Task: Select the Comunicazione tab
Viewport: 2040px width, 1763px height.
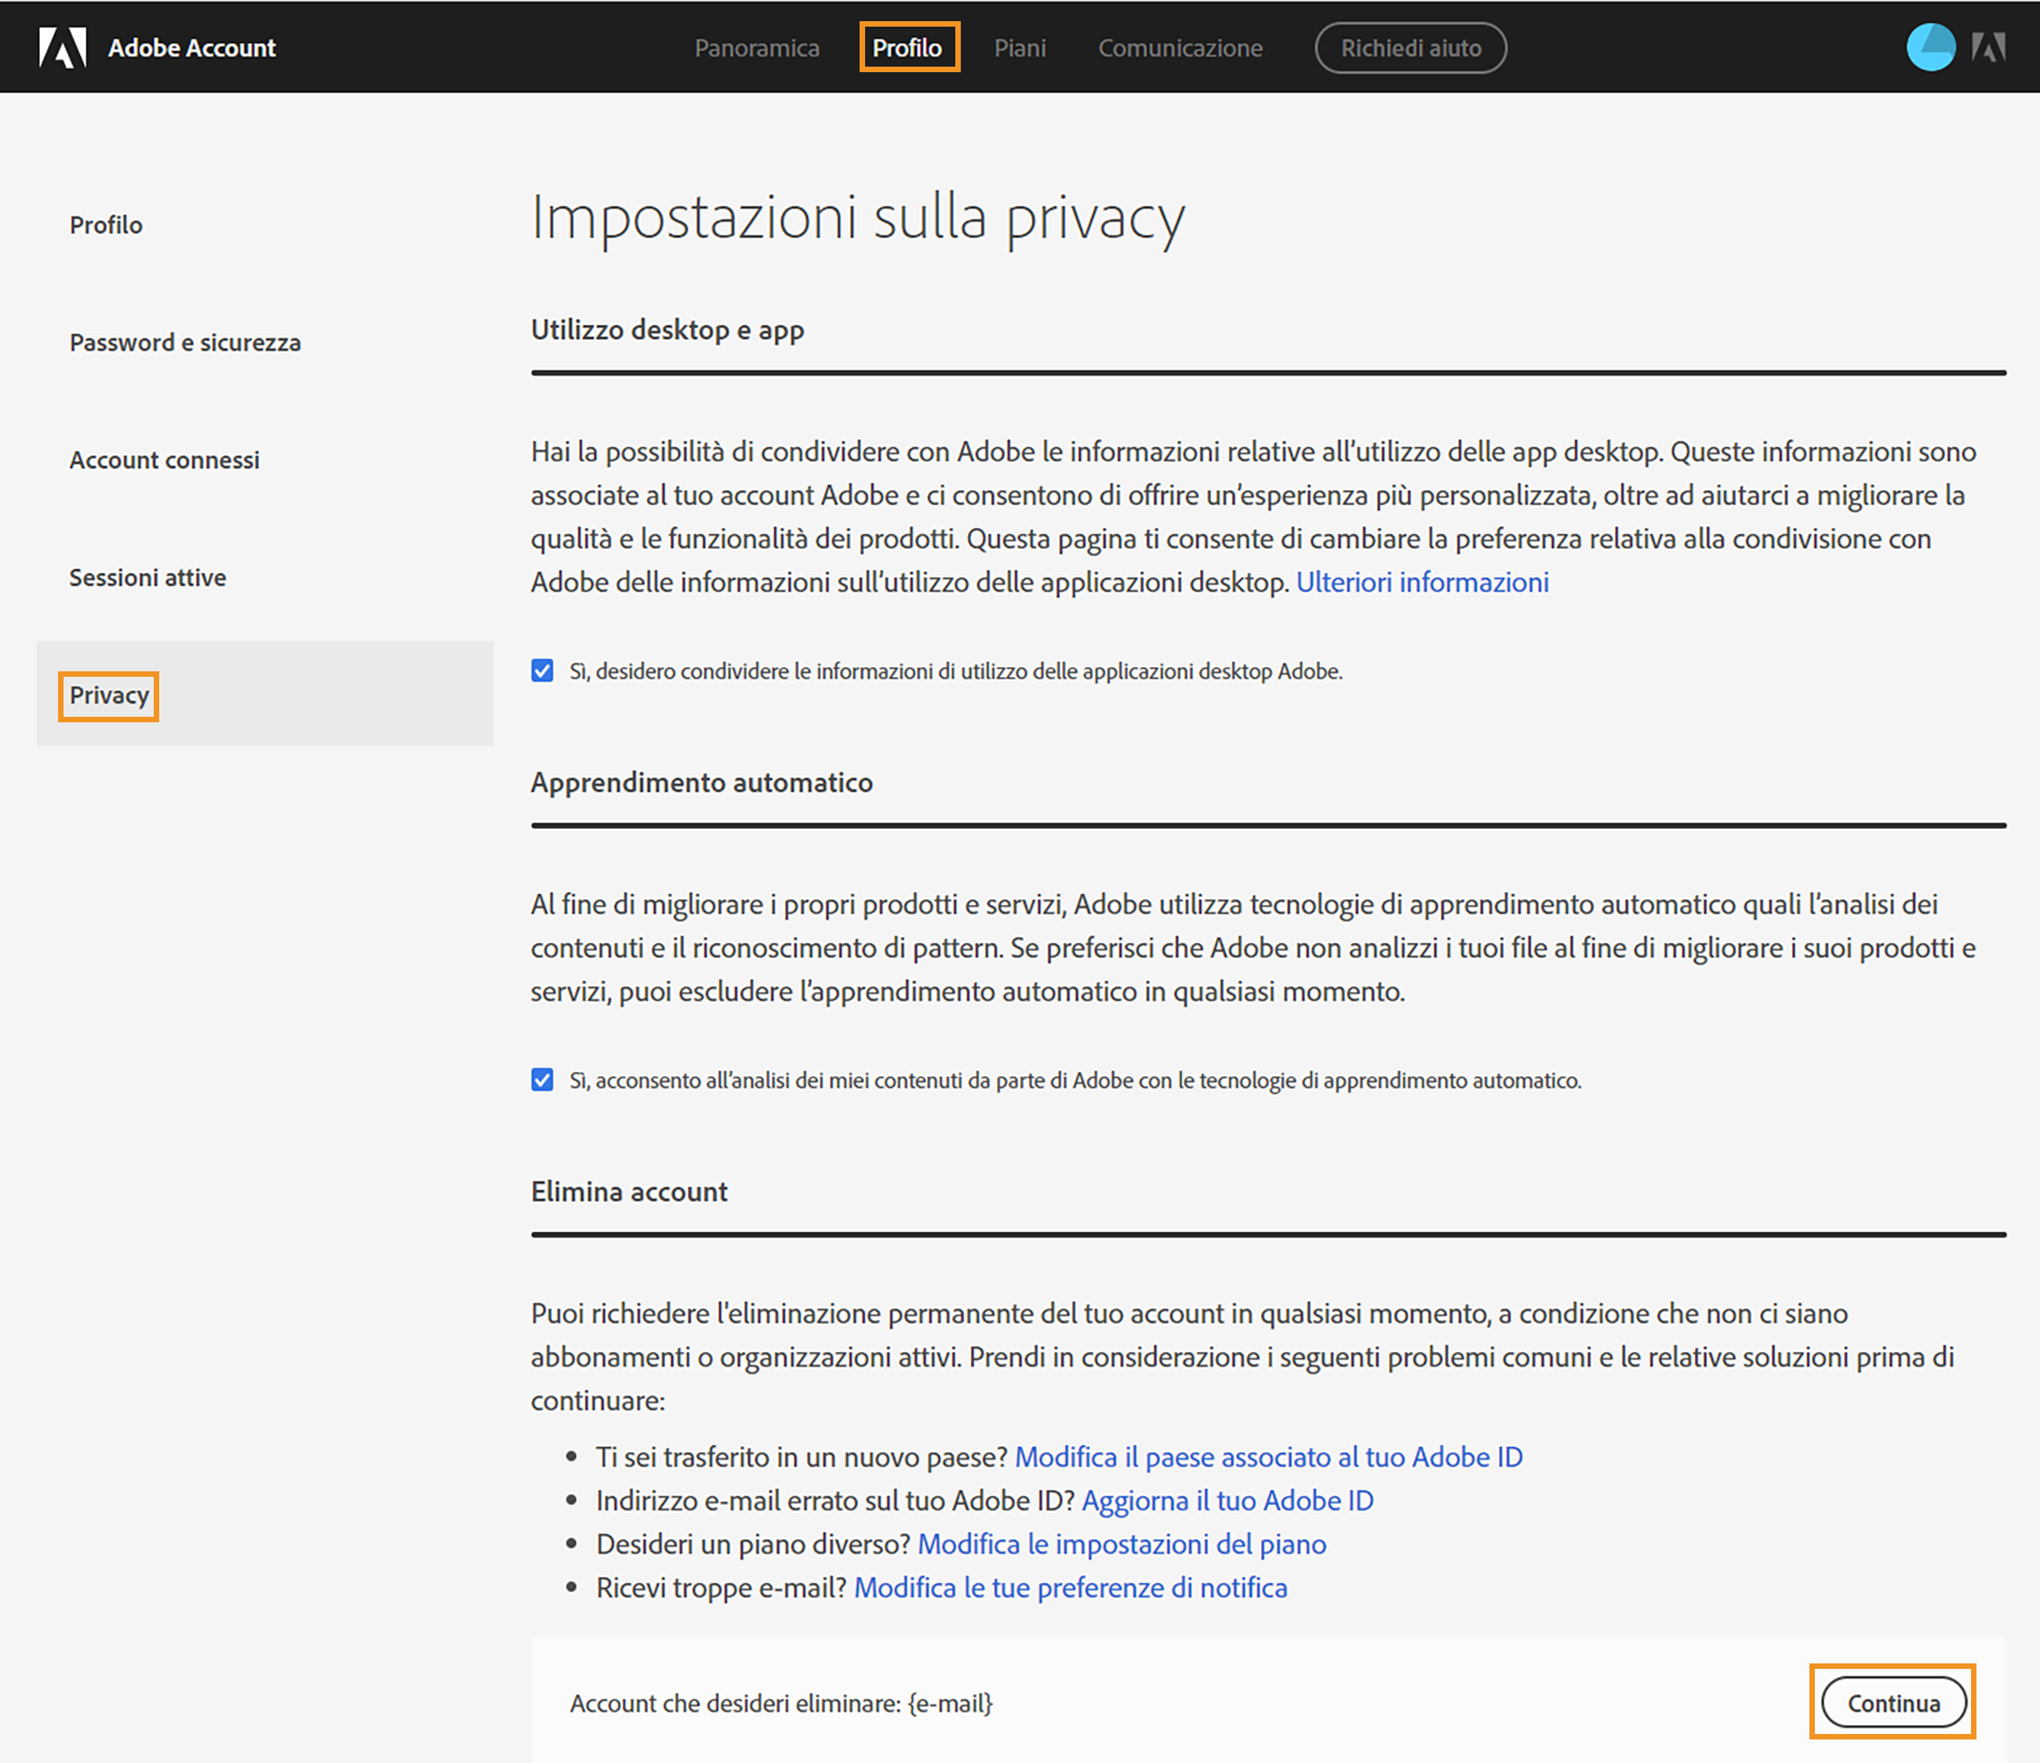Action: (1180, 47)
